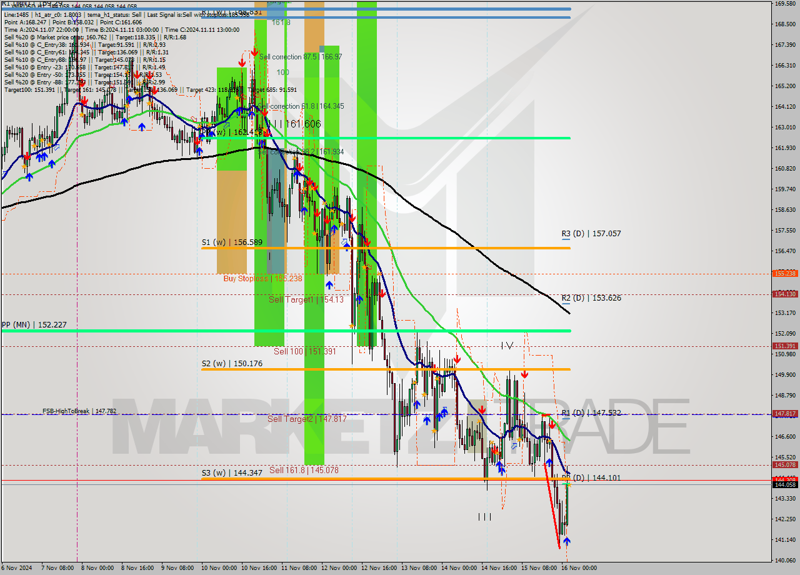
Task: Select the 'Sell correction 61.8 | 164.345' label
Action: pyautogui.click(x=301, y=106)
